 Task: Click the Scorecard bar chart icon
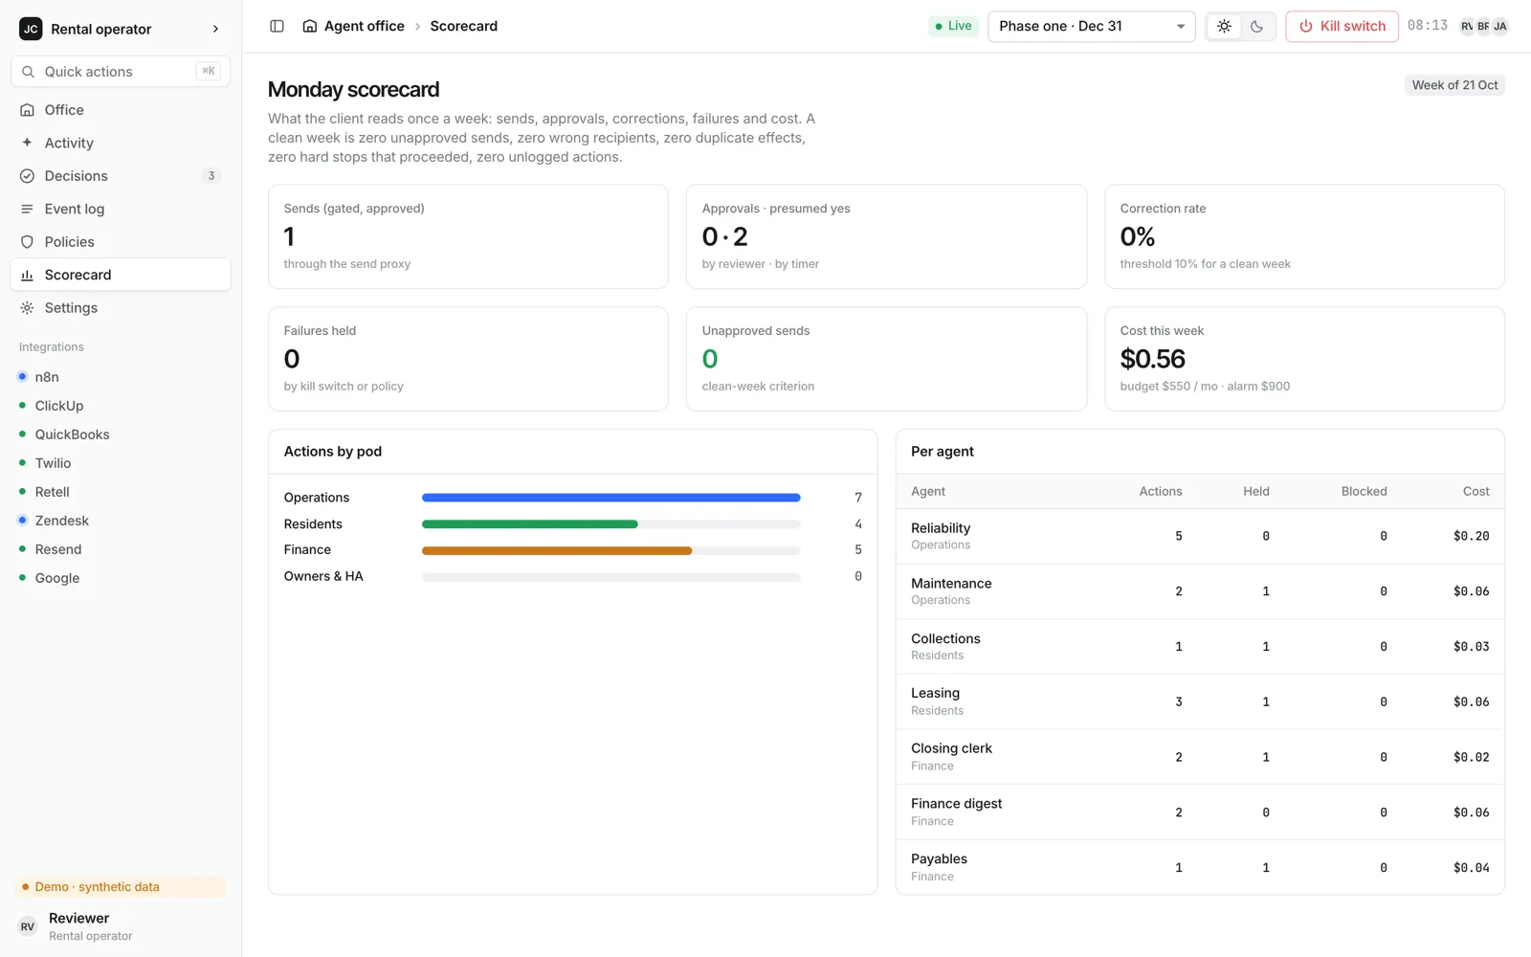28,275
